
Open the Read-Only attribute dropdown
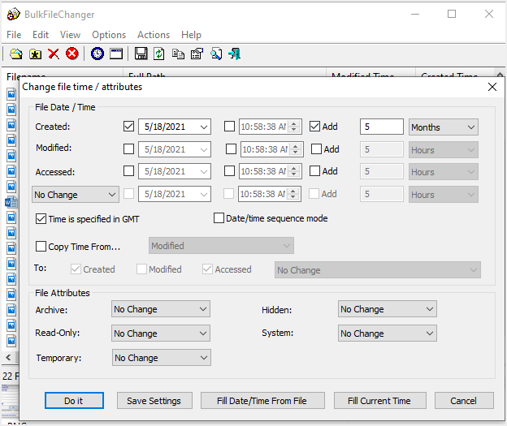[161, 333]
